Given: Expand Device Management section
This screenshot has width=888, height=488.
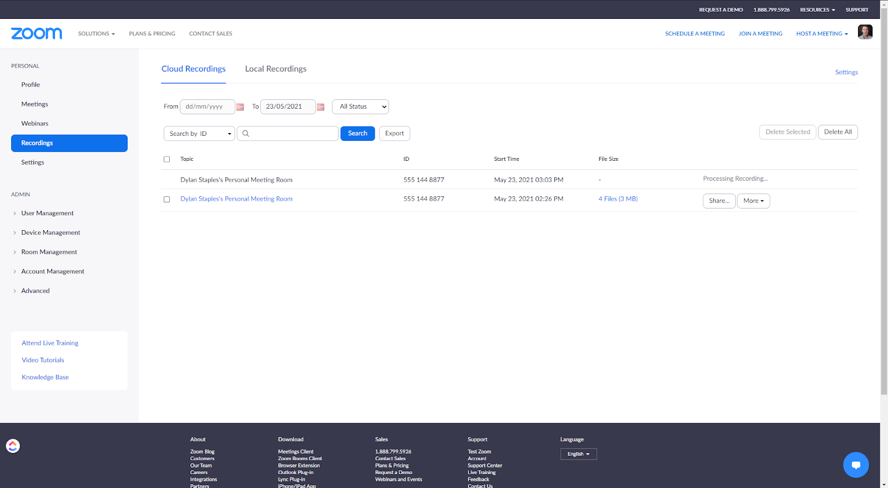Looking at the screenshot, I should coord(51,232).
